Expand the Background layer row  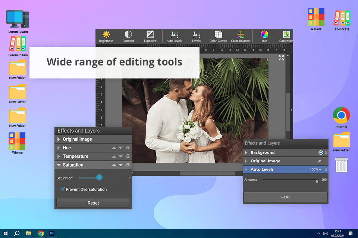click(246, 152)
